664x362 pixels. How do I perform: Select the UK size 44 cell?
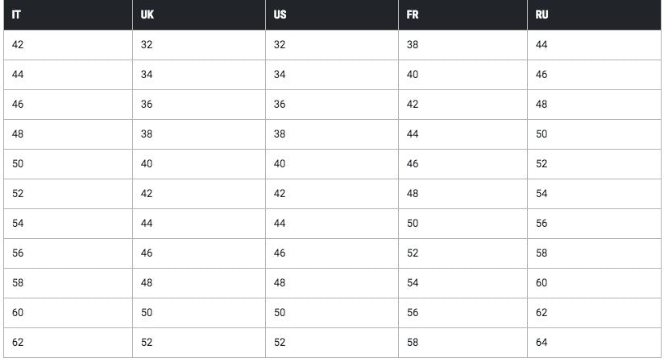coord(147,224)
